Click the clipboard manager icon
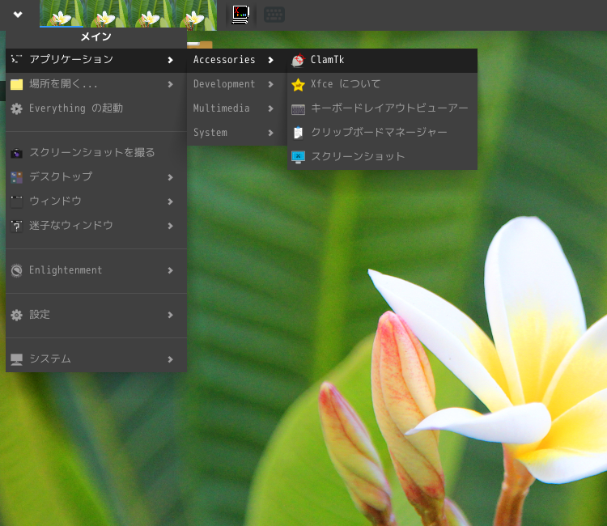Screen dimensions: 607x526 [298, 133]
